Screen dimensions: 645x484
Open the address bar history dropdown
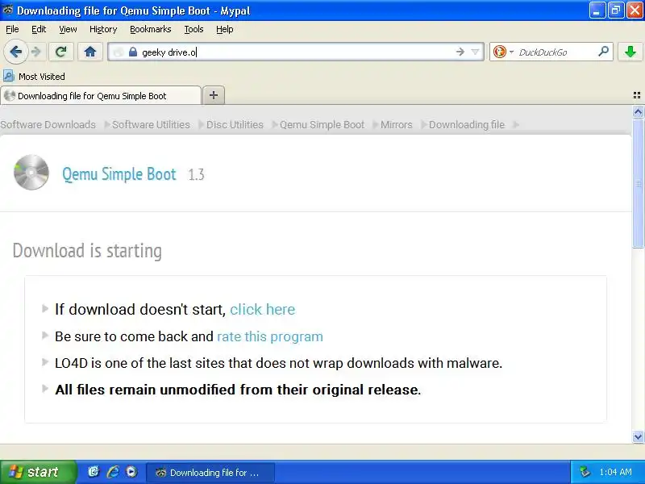475,52
